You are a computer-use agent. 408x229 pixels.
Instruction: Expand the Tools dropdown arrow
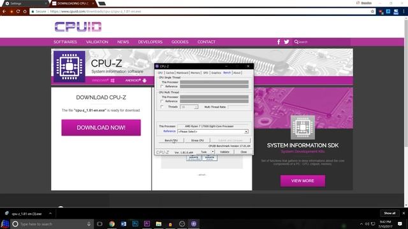pyautogui.click(x=212, y=151)
